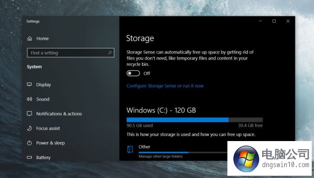Click Configure Storage Sense or run it now
Screen dimensions: 314x178
click(165, 86)
